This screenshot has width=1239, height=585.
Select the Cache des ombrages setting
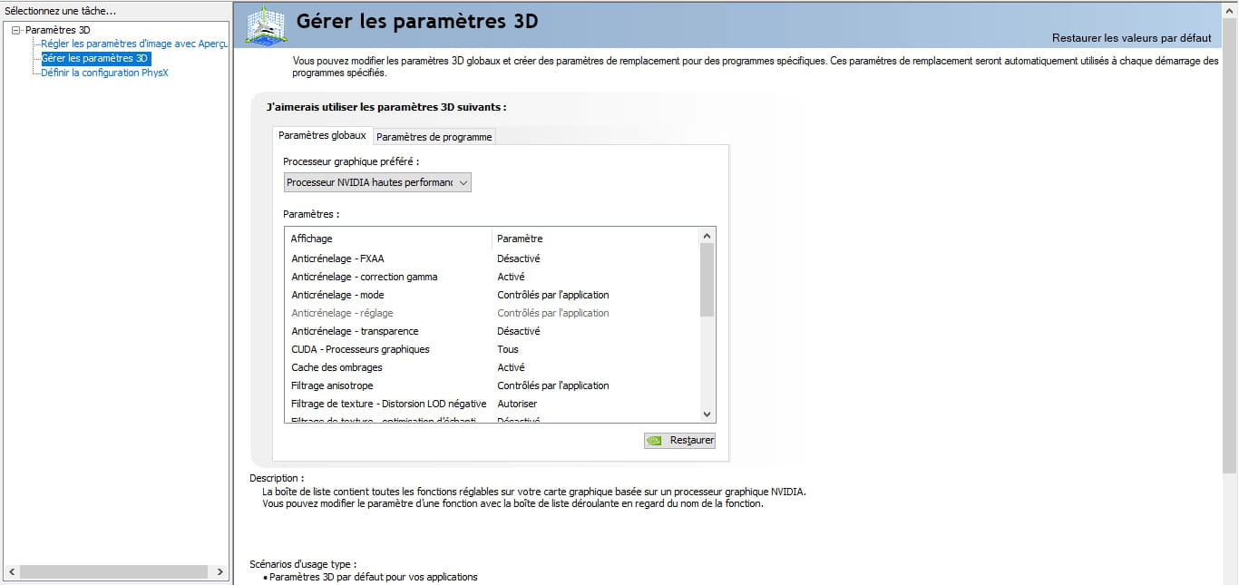point(337,367)
